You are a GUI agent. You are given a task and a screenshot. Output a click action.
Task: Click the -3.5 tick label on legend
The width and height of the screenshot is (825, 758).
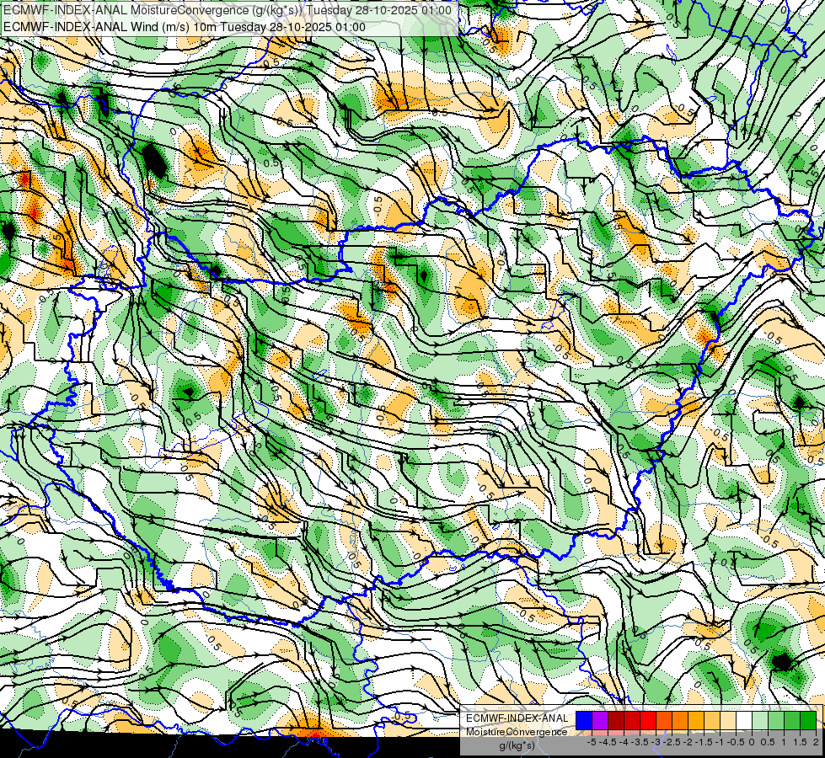point(640,742)
